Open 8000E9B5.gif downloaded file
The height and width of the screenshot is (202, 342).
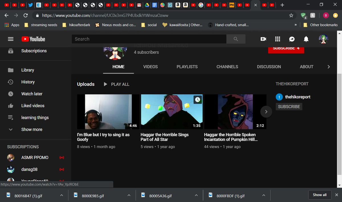93,196
